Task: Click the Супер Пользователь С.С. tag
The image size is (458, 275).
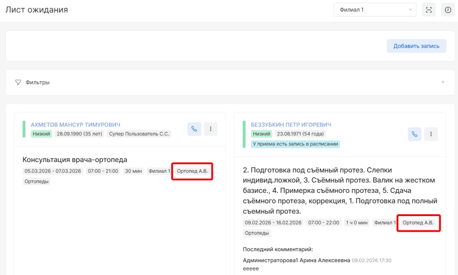Action: tap(139, 134)
